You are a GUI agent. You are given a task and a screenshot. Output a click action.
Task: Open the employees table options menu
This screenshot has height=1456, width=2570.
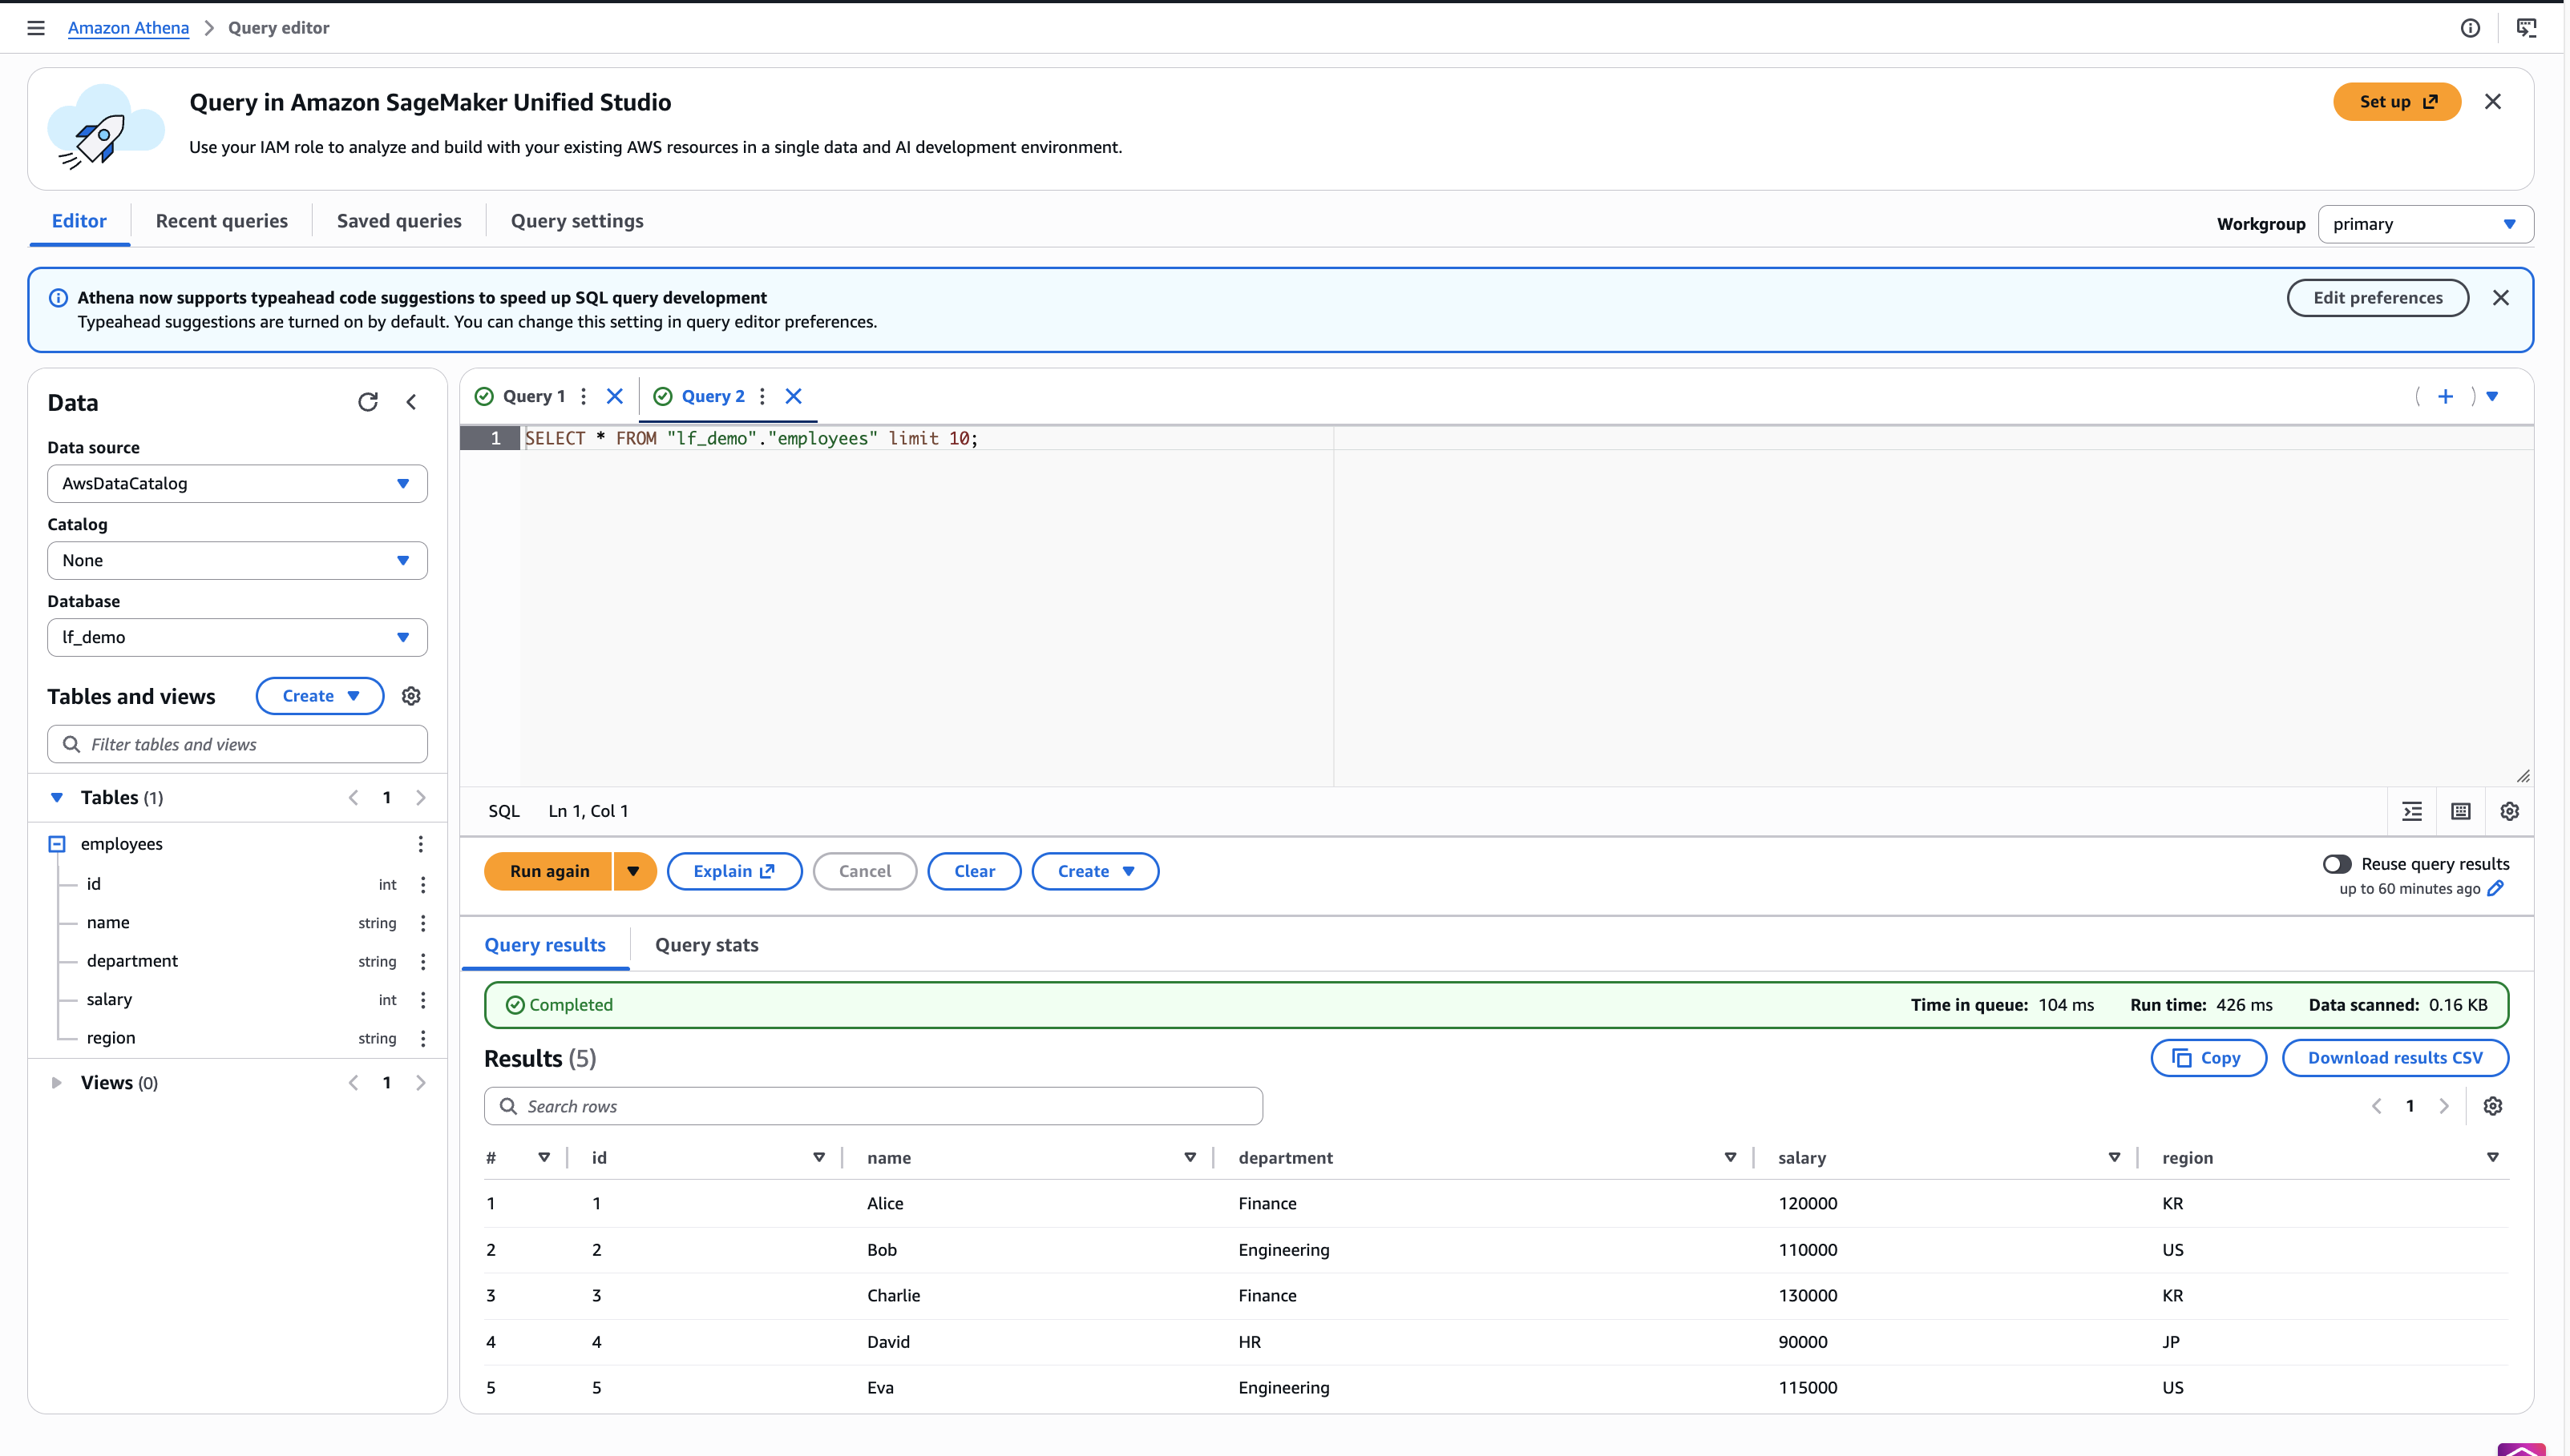[x=420, y=844]
